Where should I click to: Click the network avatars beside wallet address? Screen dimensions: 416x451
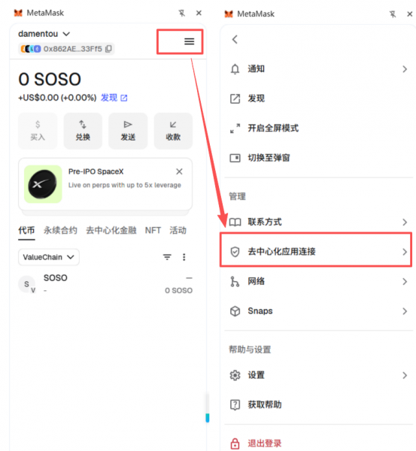click(x=31, y=49)
